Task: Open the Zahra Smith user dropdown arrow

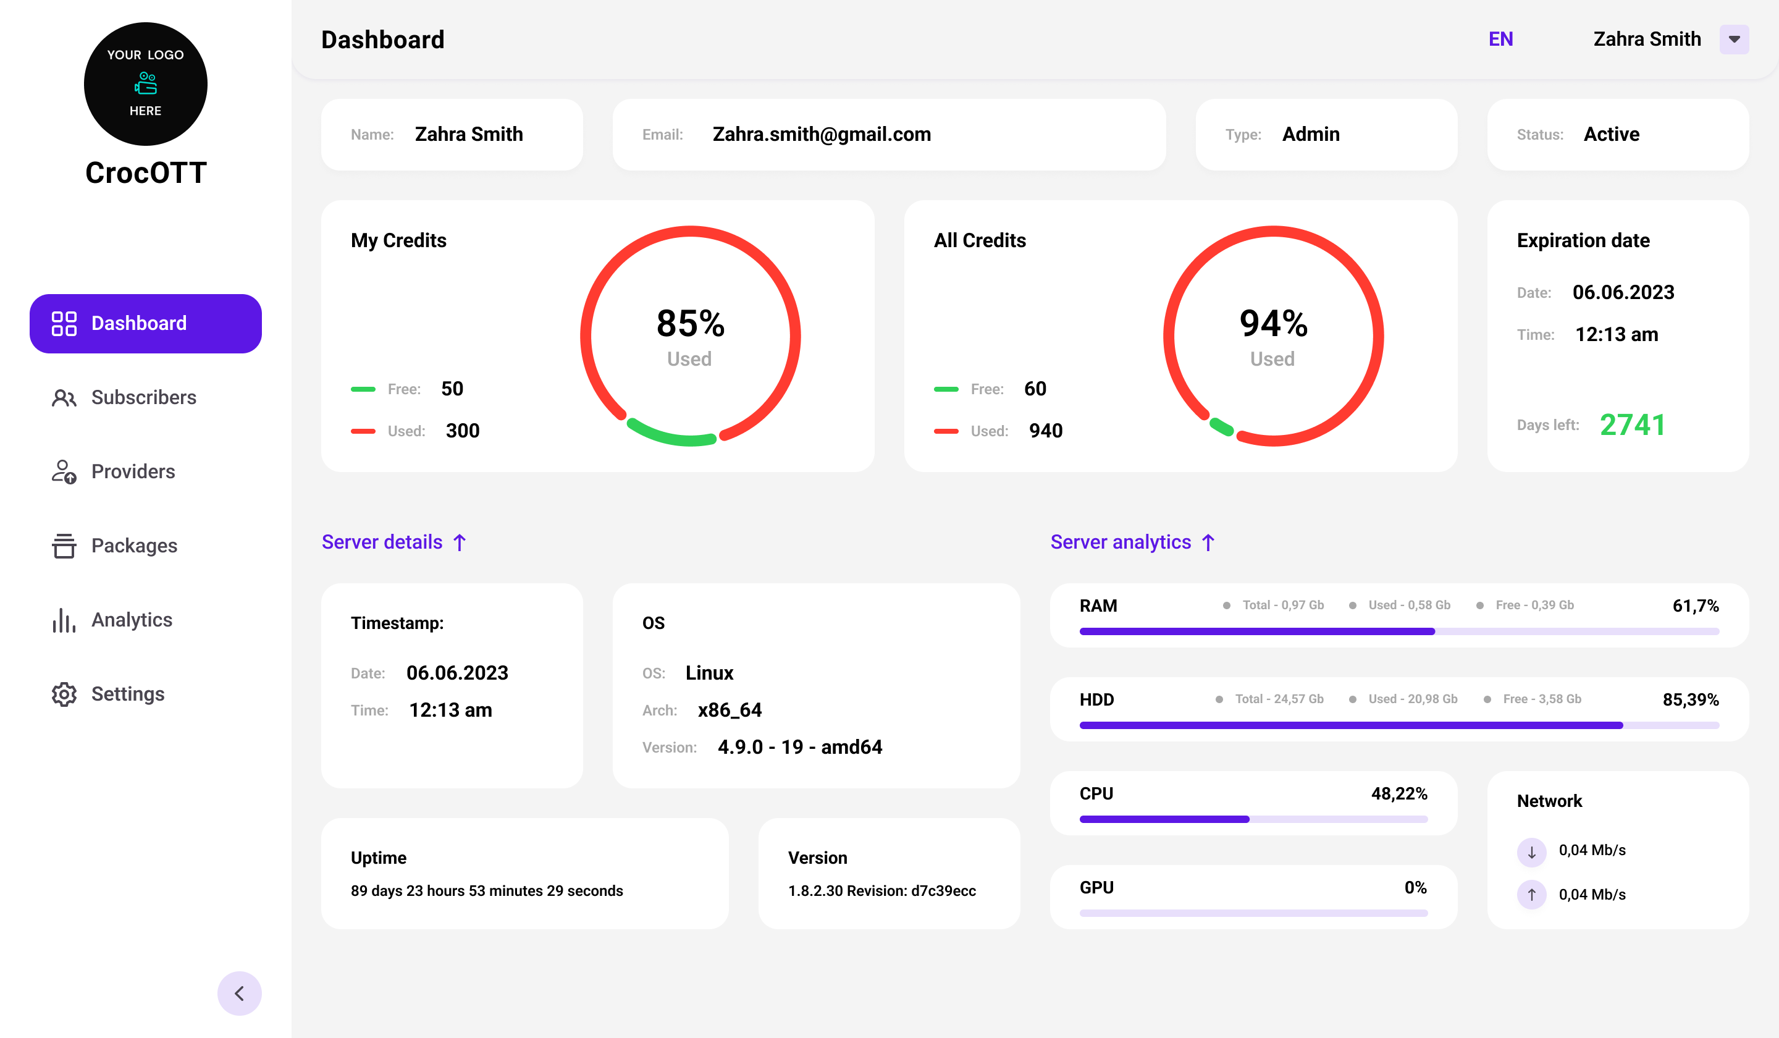Action: coord(1734,40)
